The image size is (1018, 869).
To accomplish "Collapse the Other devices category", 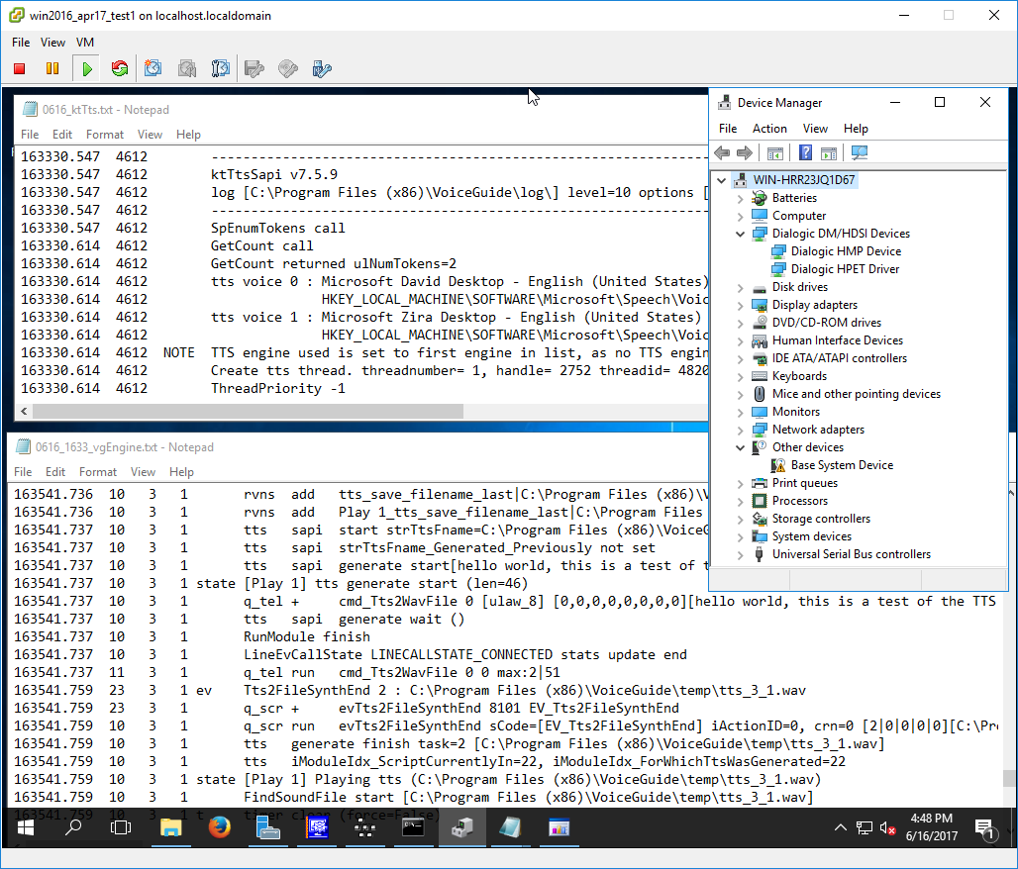I will click(x=740, y=447).
